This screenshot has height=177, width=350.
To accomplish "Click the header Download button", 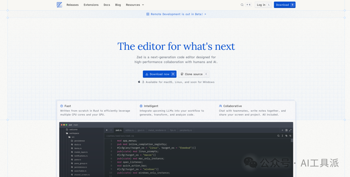I will [285, 5].
